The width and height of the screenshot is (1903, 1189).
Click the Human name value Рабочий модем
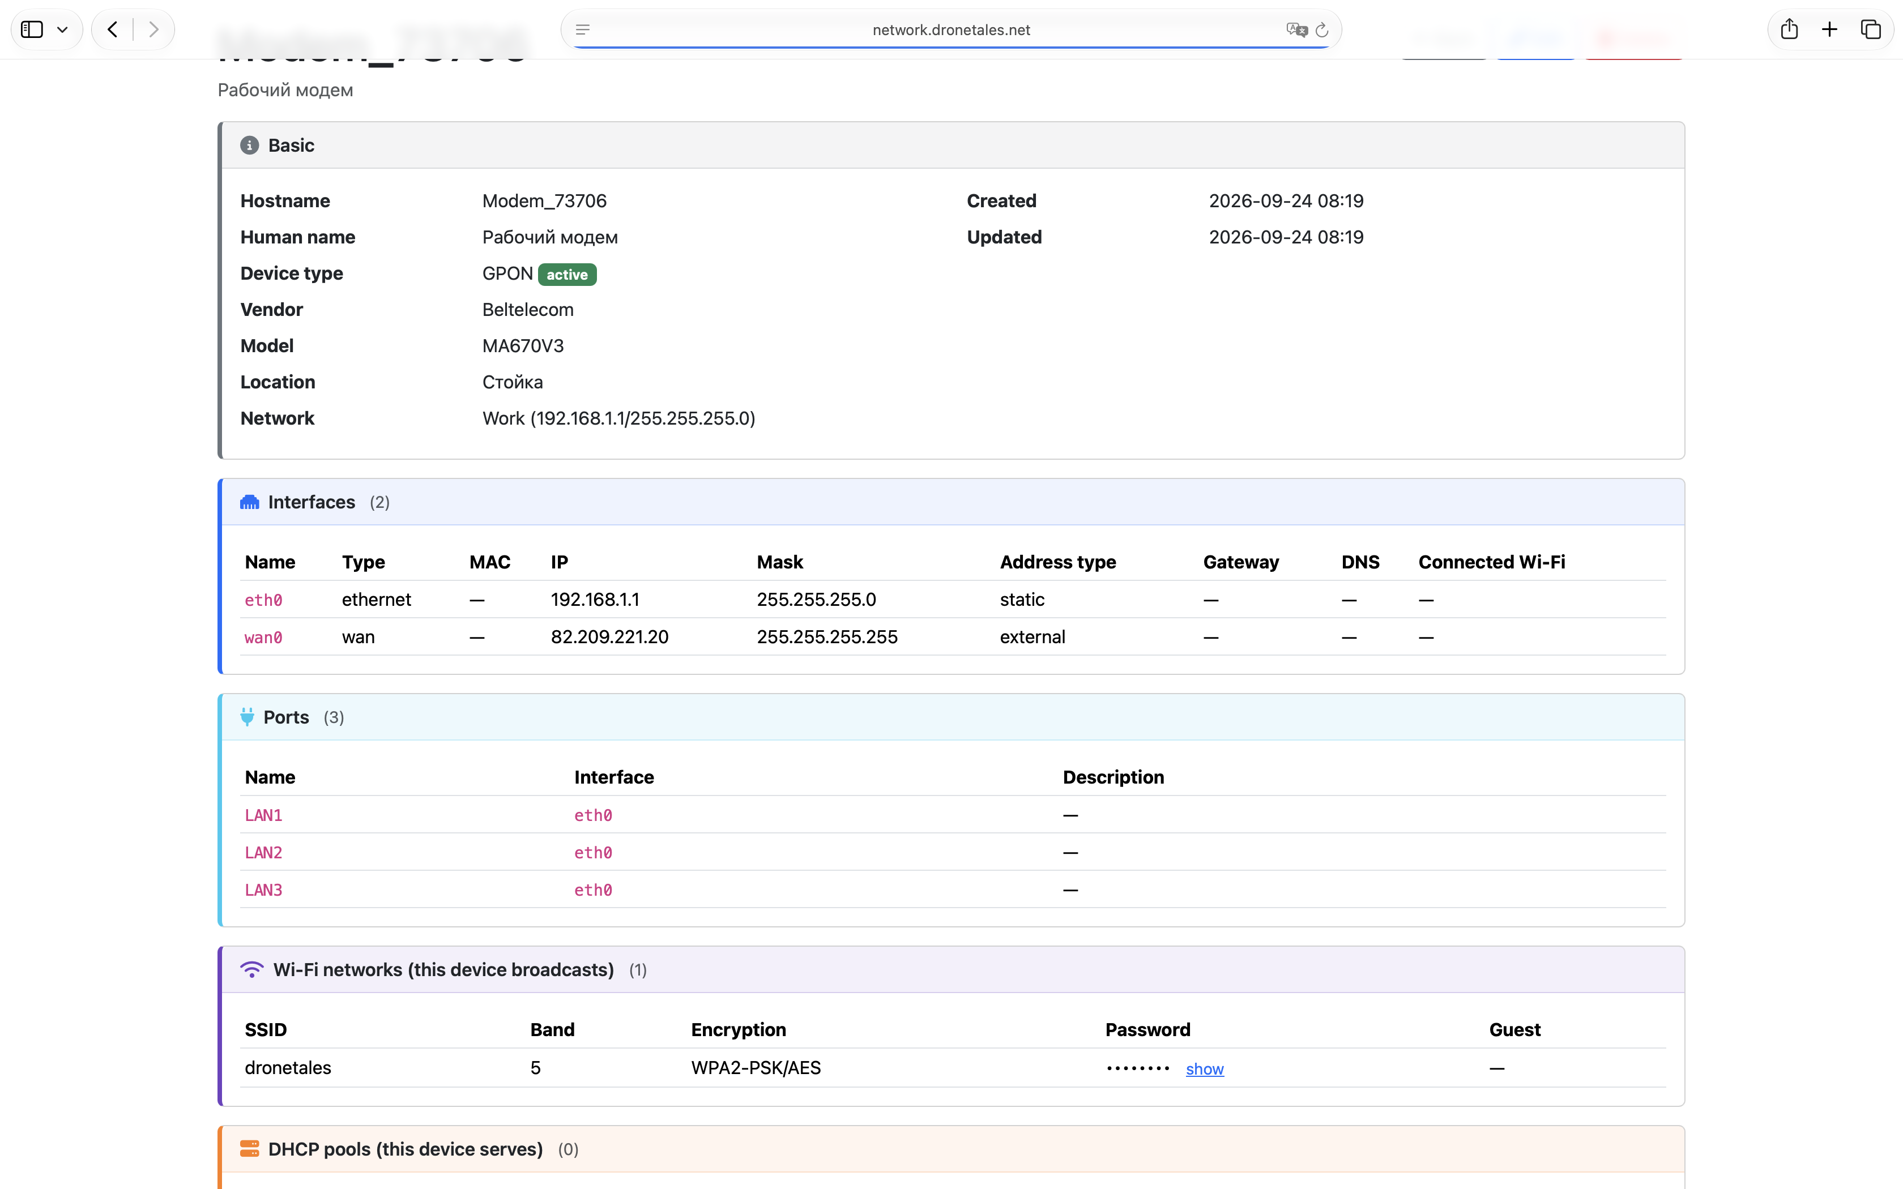point(550,237)
